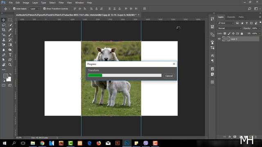The height and width of the screenshot is (147, 262).
Task: Select the Hand tool
Action: tap(4, 65)
